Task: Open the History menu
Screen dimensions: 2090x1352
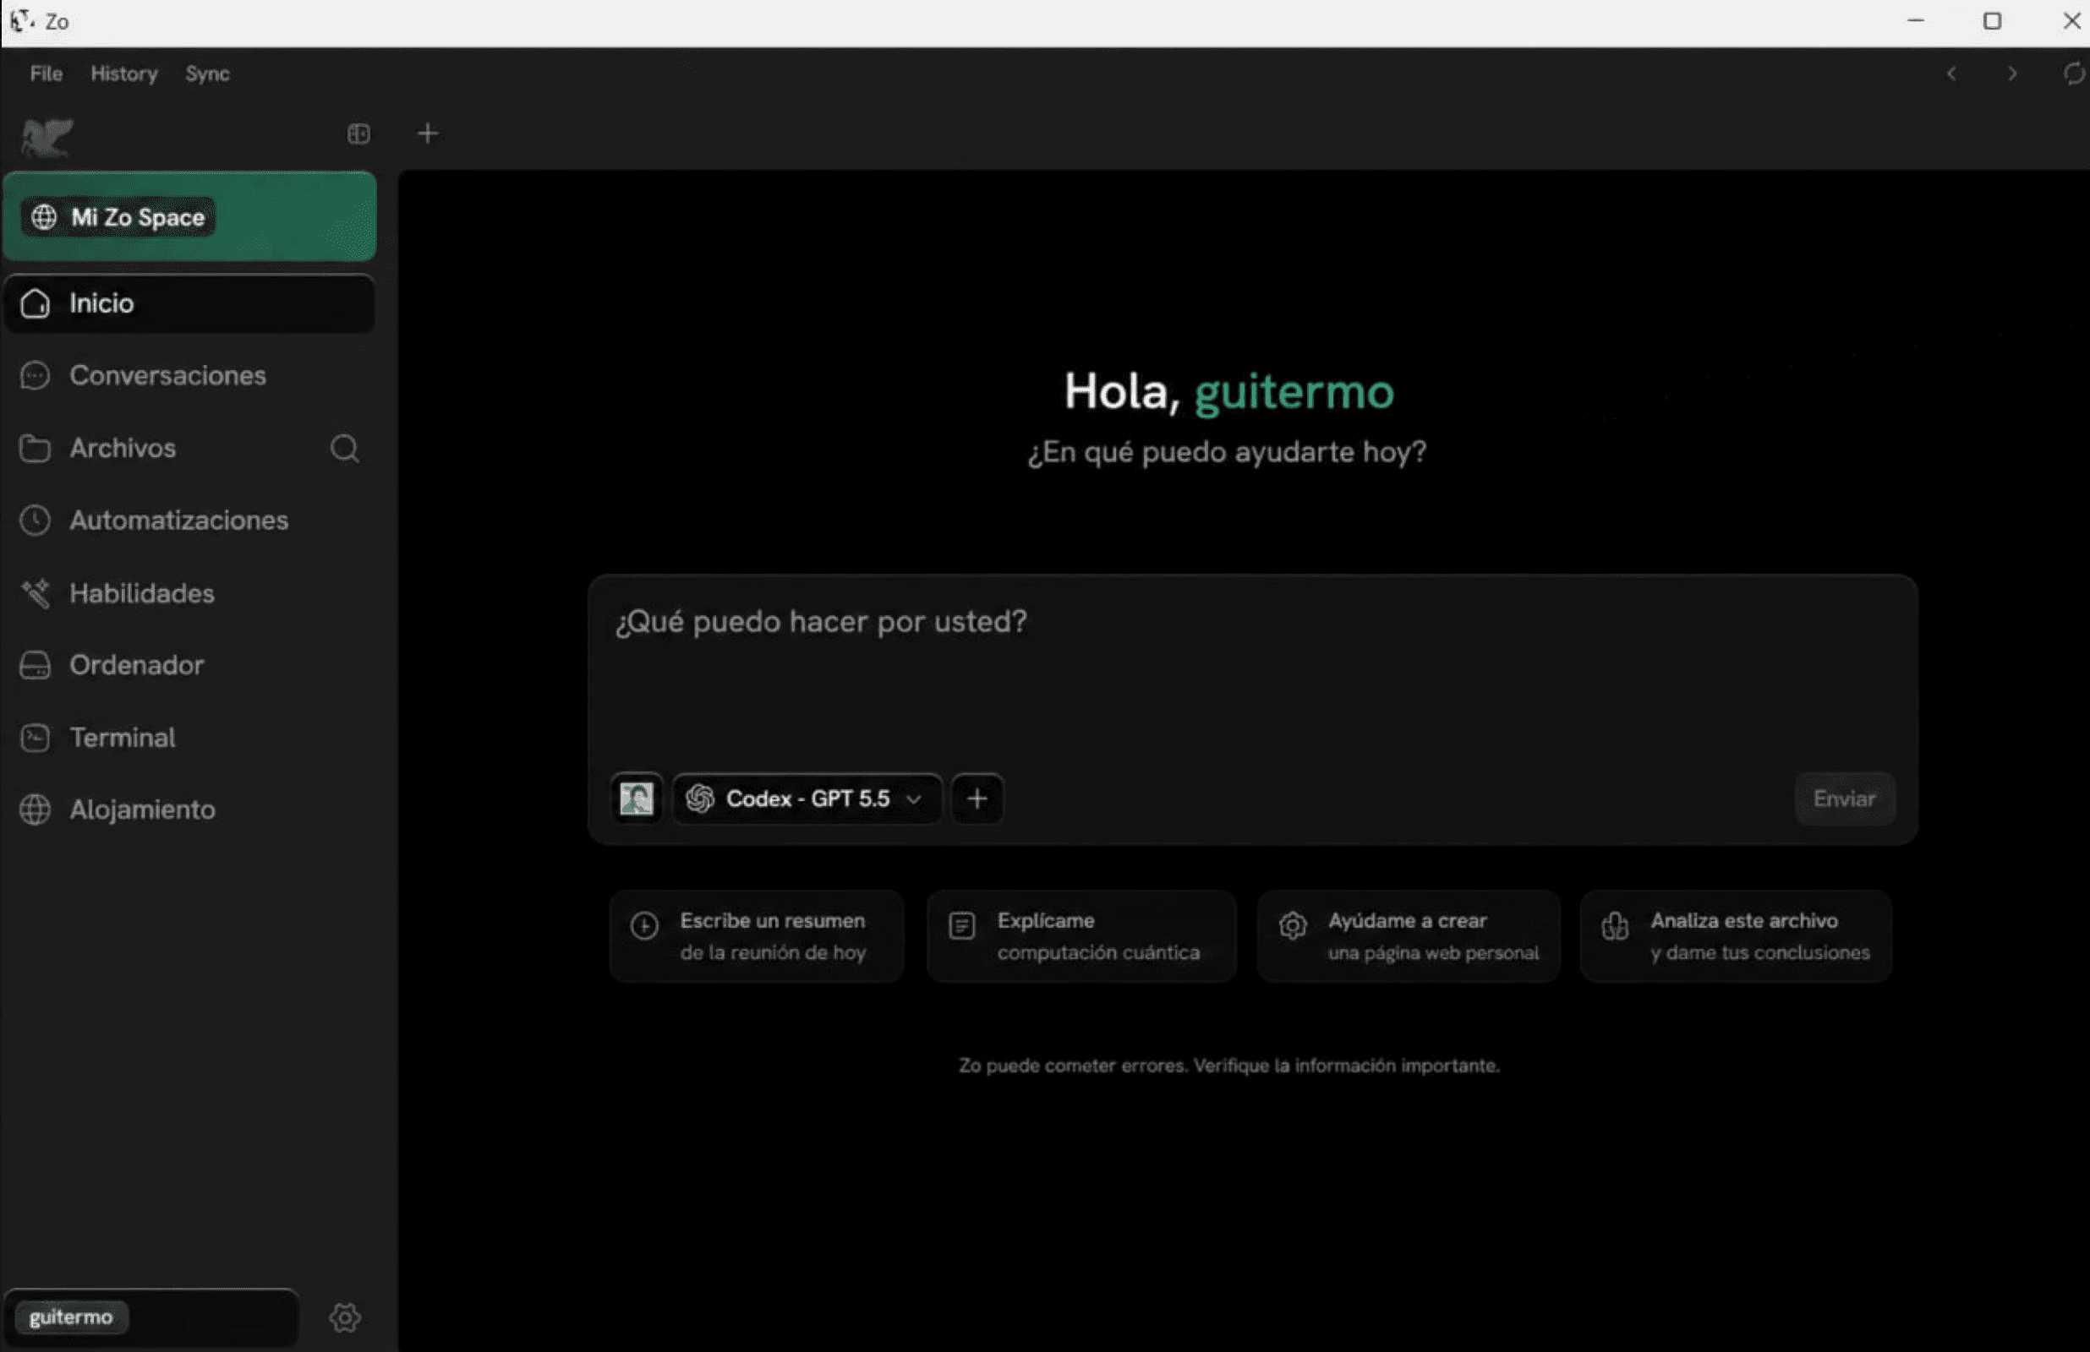Action: 123,74
